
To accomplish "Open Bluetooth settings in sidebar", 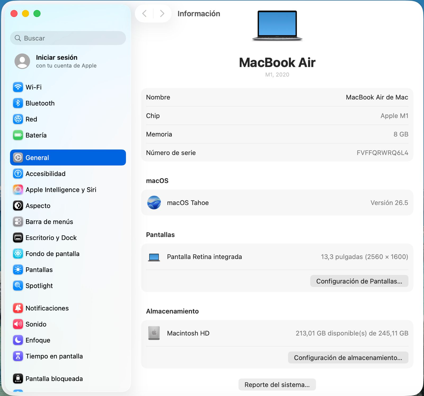I will [68, 103].
